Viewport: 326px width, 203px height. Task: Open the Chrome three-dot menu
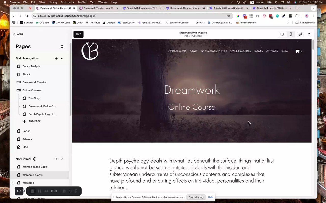[x=313, y=16]
